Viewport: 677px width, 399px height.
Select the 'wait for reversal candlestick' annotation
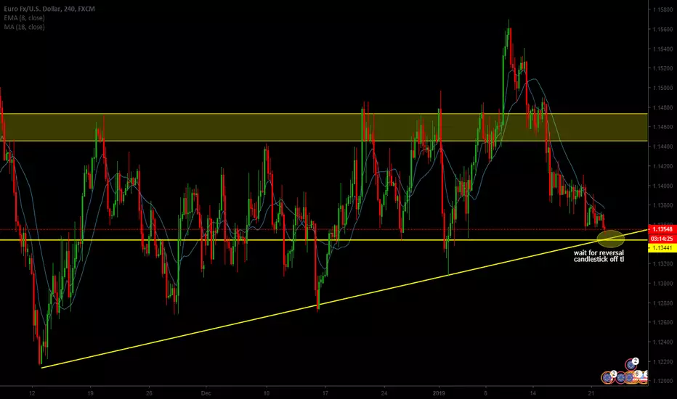[599, 256]
